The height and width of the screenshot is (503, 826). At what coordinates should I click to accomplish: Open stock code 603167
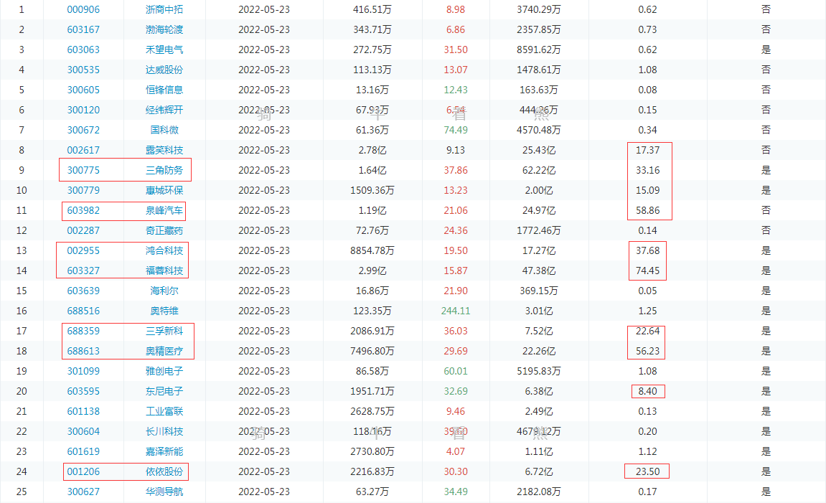tap(83, 29)
